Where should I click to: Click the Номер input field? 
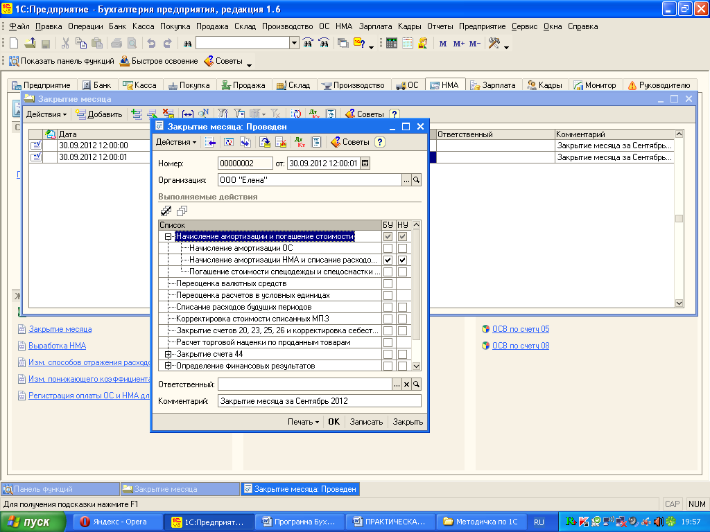pos(245,163)
